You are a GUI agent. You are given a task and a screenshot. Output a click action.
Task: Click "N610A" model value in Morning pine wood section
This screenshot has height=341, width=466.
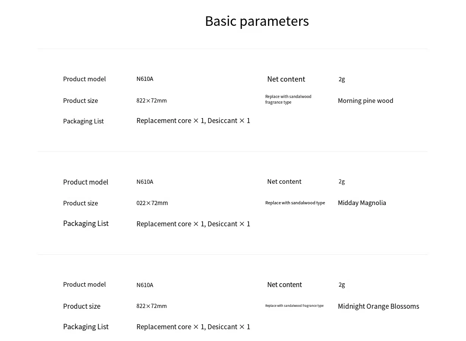click(x=145, y=79)
